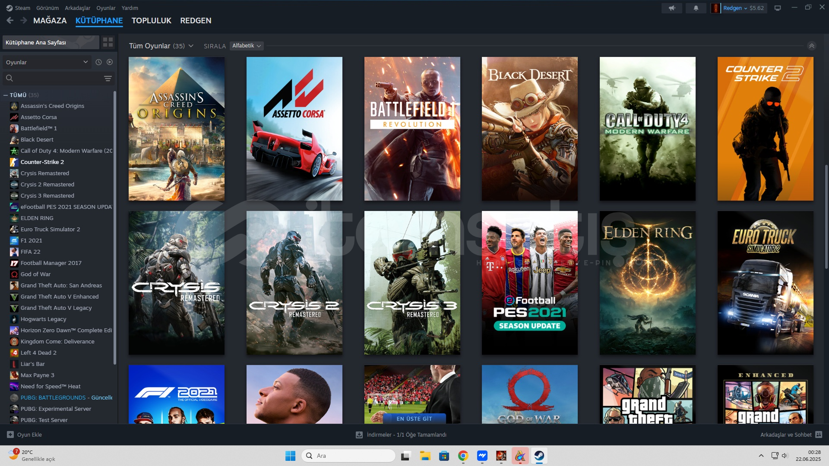This screenshot has width=829, height=466.
Task: Click Kütüphane Ana Sayfası button
Action: [51, 42]
